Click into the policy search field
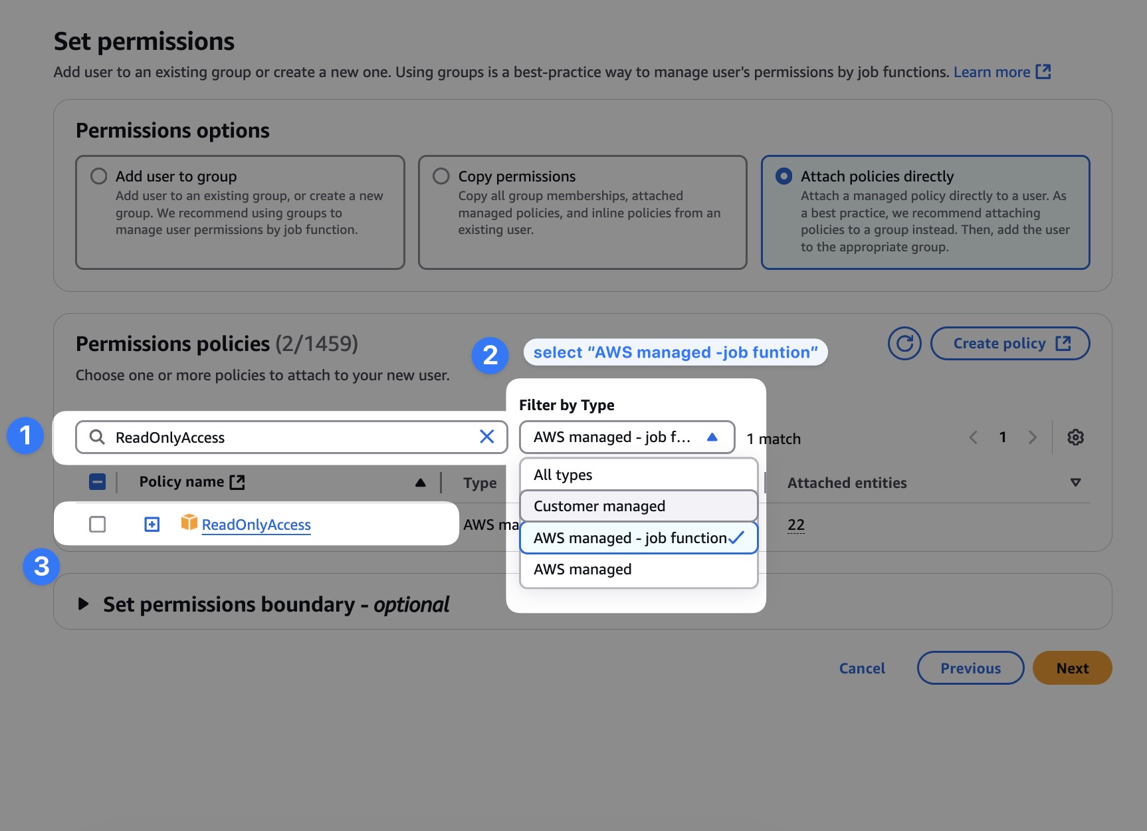 pos(292,437)
